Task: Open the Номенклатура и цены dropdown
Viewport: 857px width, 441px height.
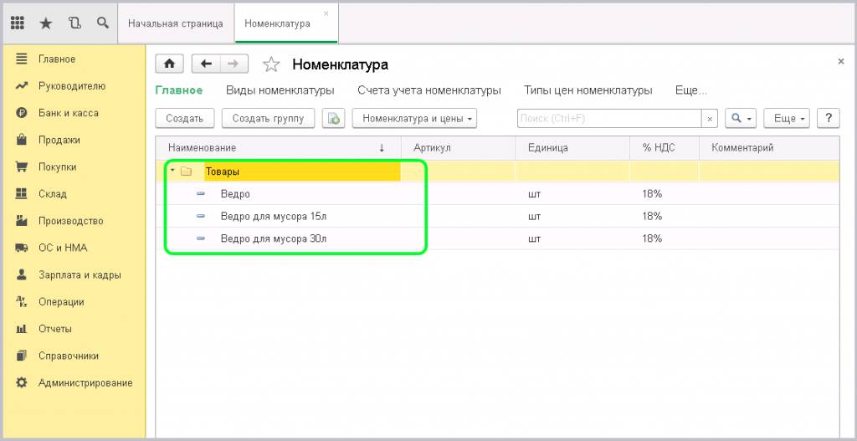Action: tap(414, 118)
